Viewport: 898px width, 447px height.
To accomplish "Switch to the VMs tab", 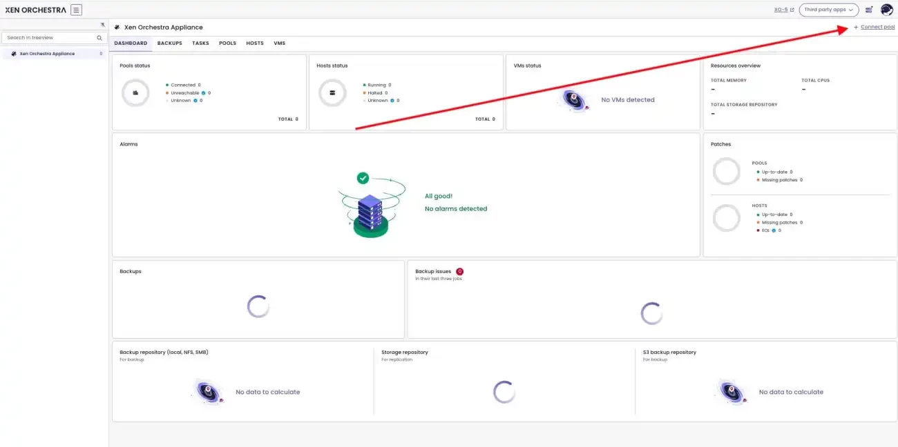I will click(x=279, y=43).
